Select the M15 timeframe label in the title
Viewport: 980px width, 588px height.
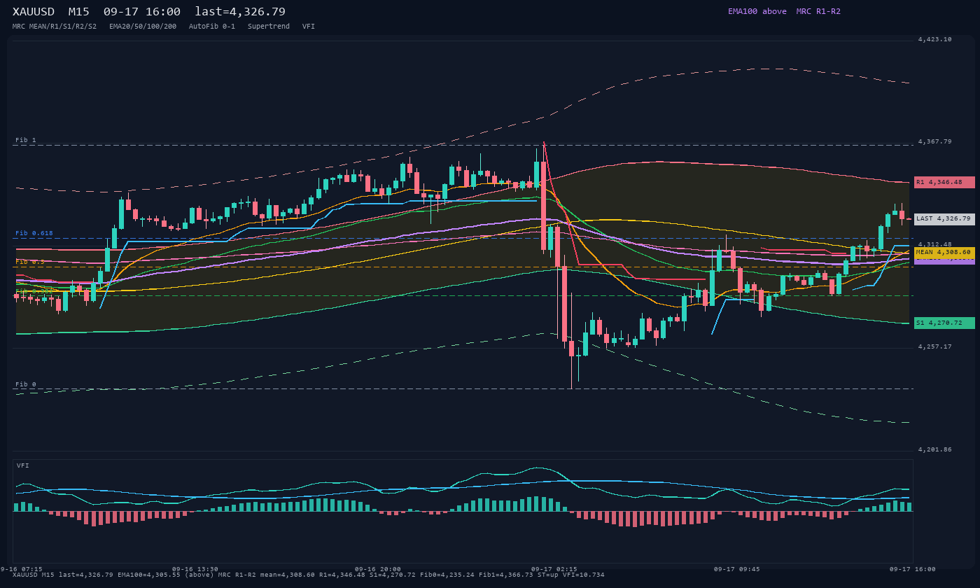pyautogui.click(x=78, y=12)
